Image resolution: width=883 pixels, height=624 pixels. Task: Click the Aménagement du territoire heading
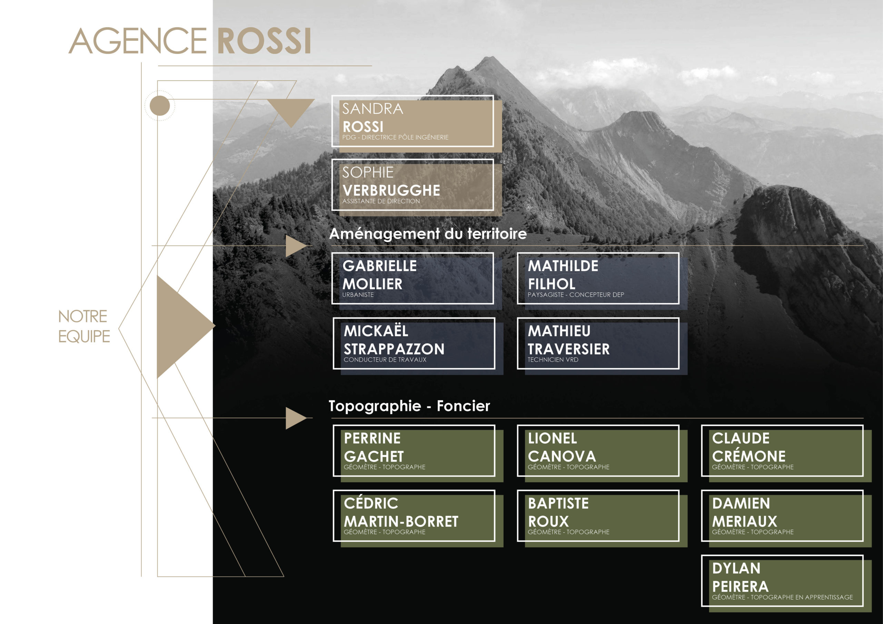tap(428, 234)
